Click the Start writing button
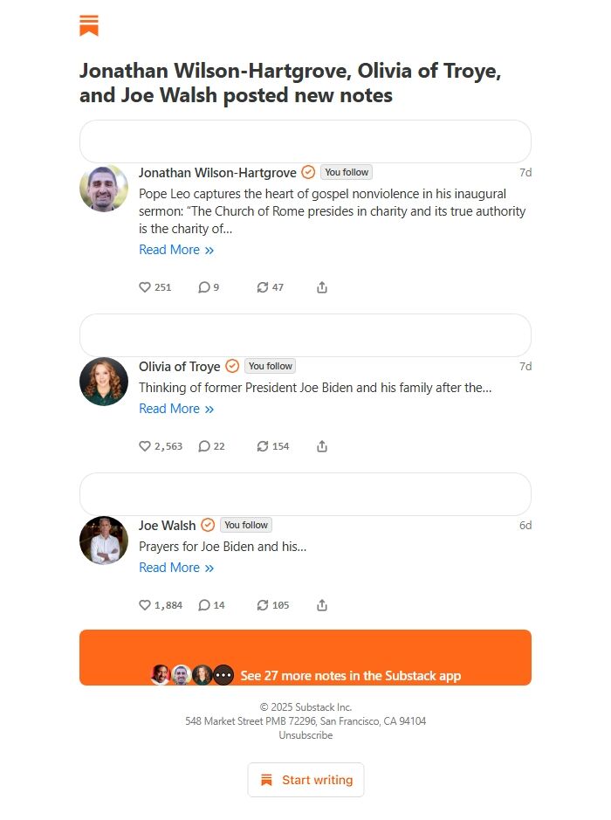 (305, 780)
